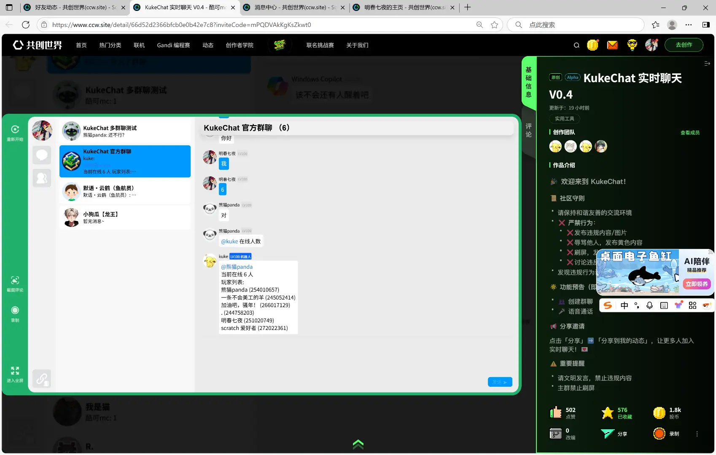Open 联名挑战赛 navigation item
This screenshot has width=716, height=455.
click(320, 45)
